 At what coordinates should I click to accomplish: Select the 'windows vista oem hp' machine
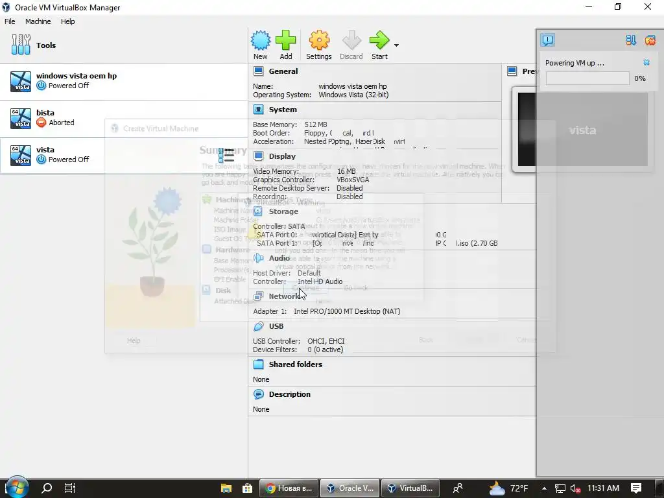[124, 81]
